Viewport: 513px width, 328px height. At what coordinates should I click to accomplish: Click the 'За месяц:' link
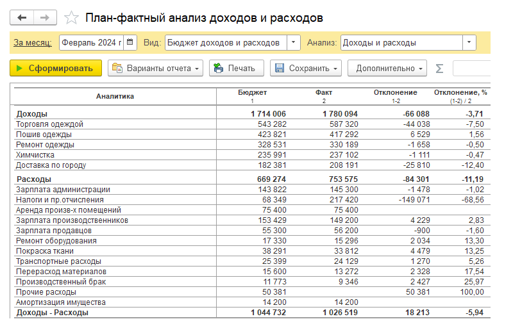click(33, 43)
